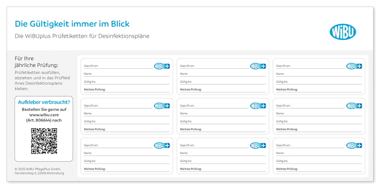Click the text "Bestellen Sie gerne auf"
380x188 pixels.
coord(44,109)
